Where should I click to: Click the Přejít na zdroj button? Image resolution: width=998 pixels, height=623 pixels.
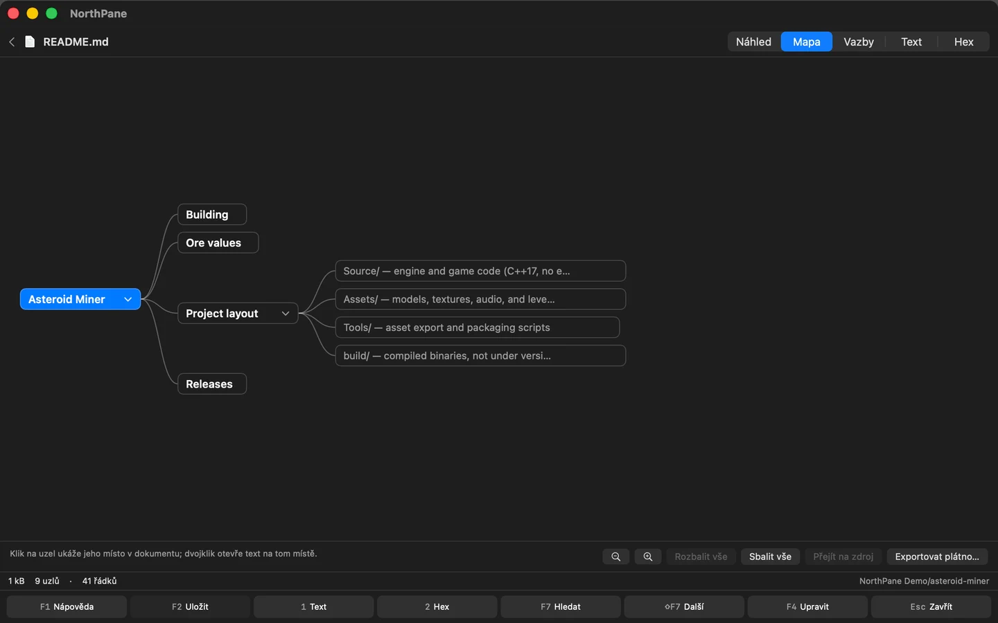(843, 557)
